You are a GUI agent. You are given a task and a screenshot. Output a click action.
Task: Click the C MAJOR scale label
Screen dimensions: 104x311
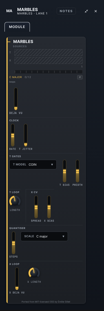16,77
